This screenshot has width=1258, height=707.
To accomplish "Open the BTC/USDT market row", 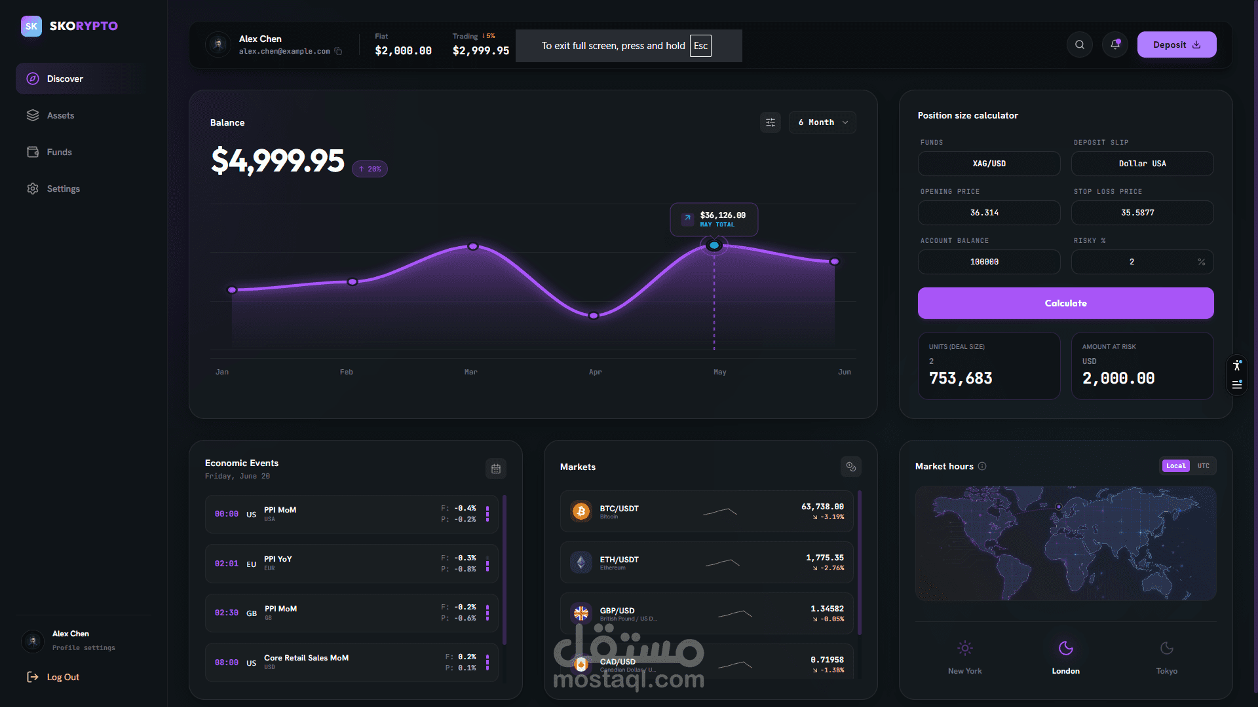I will [707, 511].
